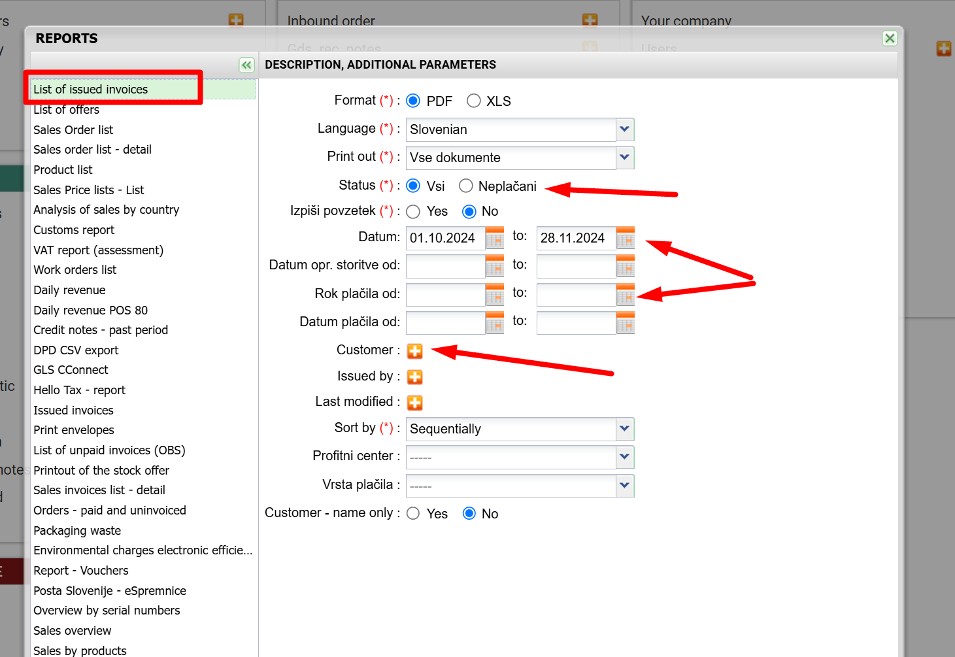The image size is (955, 657).
Task: Open the Print out dropdown
Action: coord(625,158)
